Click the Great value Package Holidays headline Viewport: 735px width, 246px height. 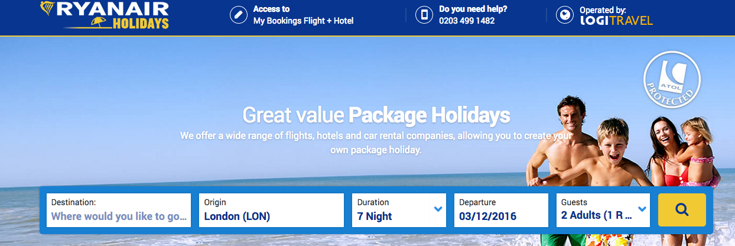[376, 115]
